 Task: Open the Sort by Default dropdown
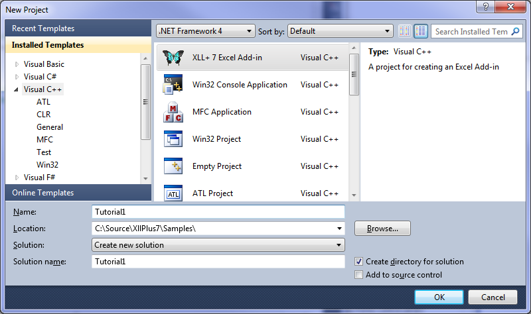pyautogui.click(x=340, y=31)
